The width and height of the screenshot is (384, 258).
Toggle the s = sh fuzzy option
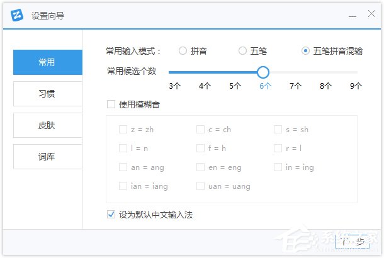(278, 130)
